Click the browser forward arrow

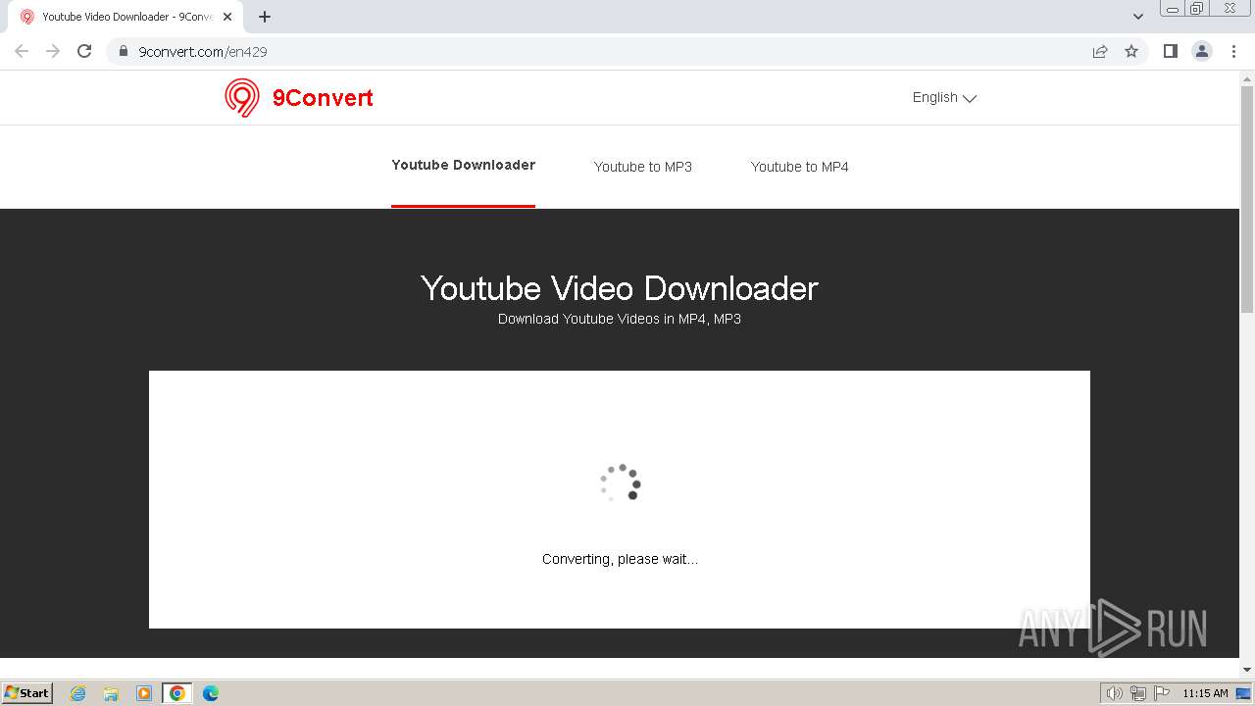pos(53,51)
